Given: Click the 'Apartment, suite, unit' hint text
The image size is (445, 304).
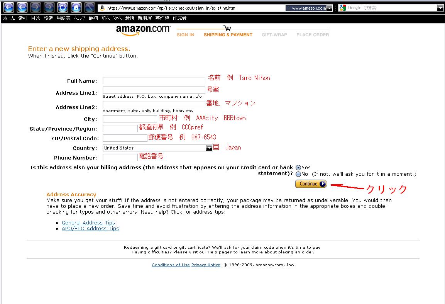Looking at the screenshot, I should point(147,110).
